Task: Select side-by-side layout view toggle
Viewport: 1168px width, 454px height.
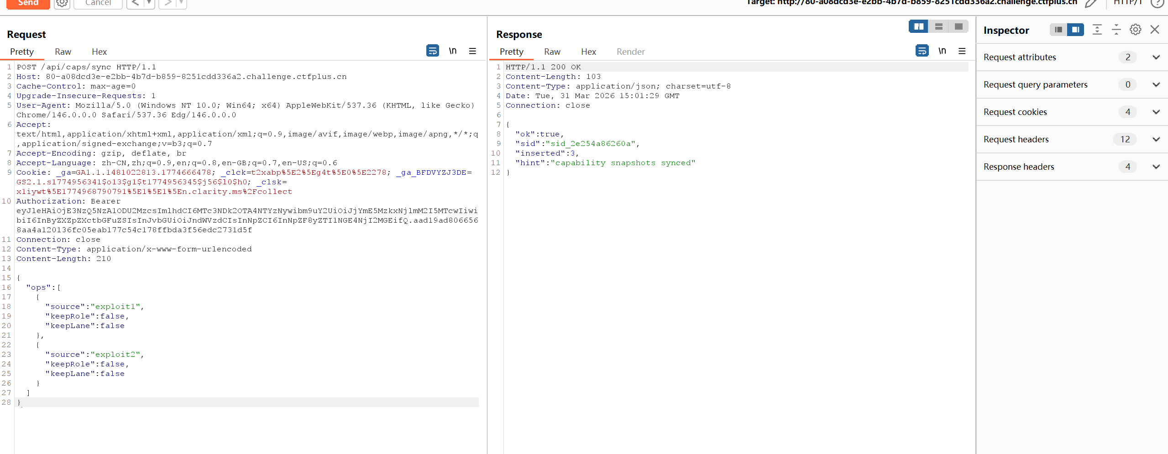Action: click(918, 26)
